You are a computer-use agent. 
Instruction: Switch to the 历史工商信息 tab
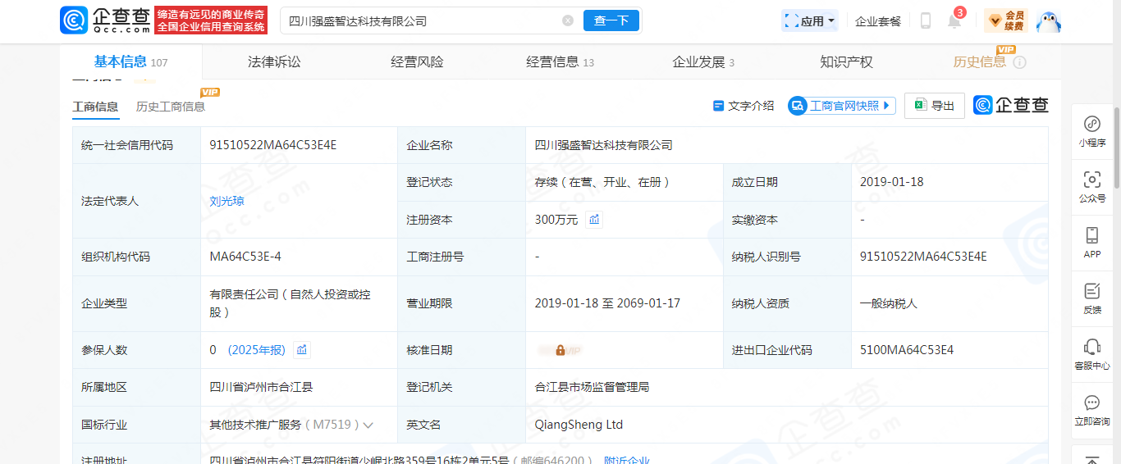171,107
